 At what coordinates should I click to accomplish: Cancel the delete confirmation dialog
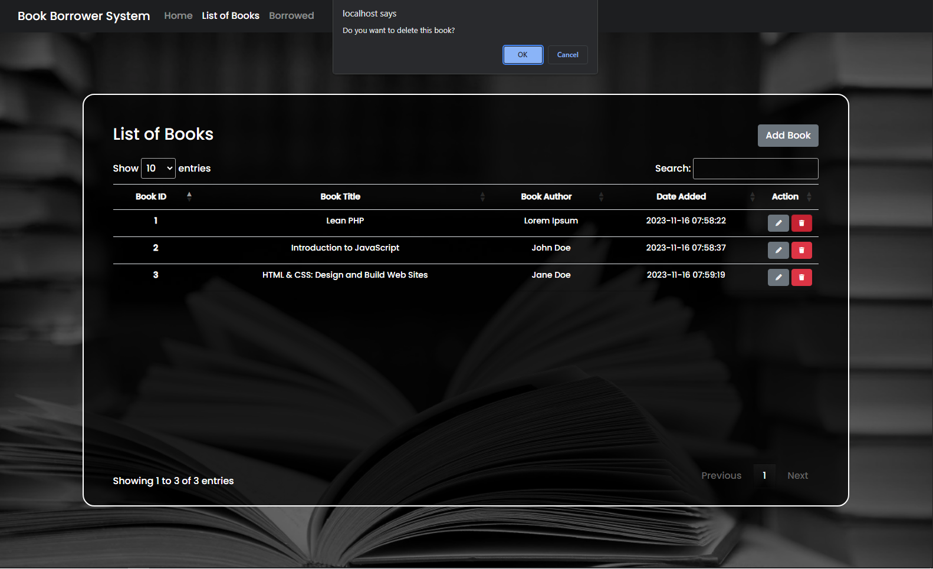[x=568, y=55]
